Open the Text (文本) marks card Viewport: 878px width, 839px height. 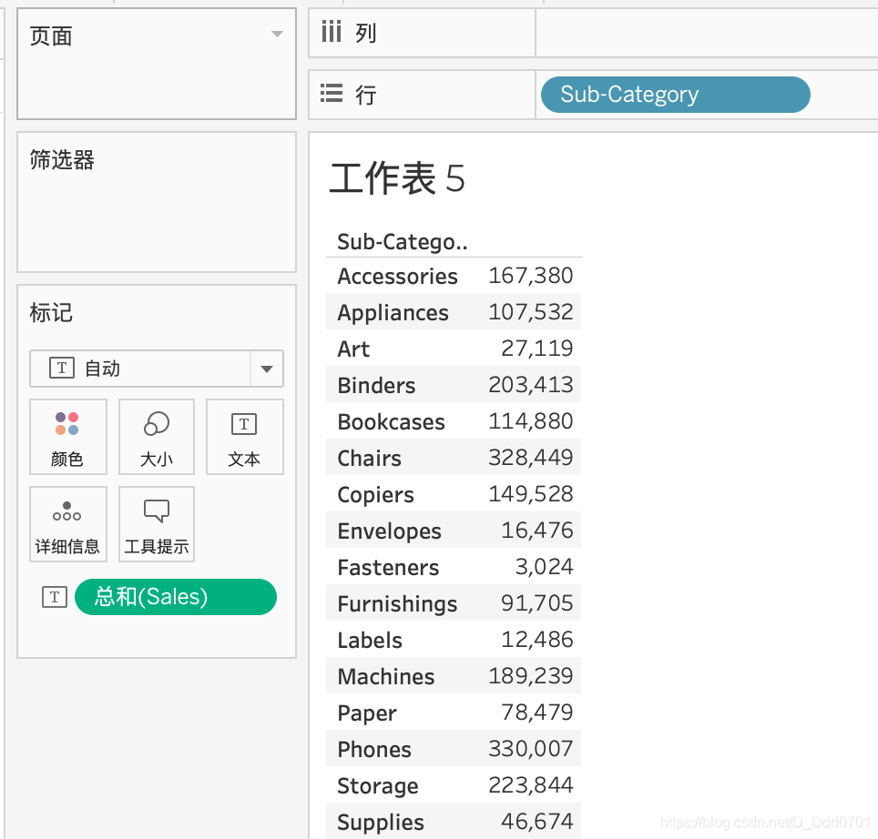point(245,437)
